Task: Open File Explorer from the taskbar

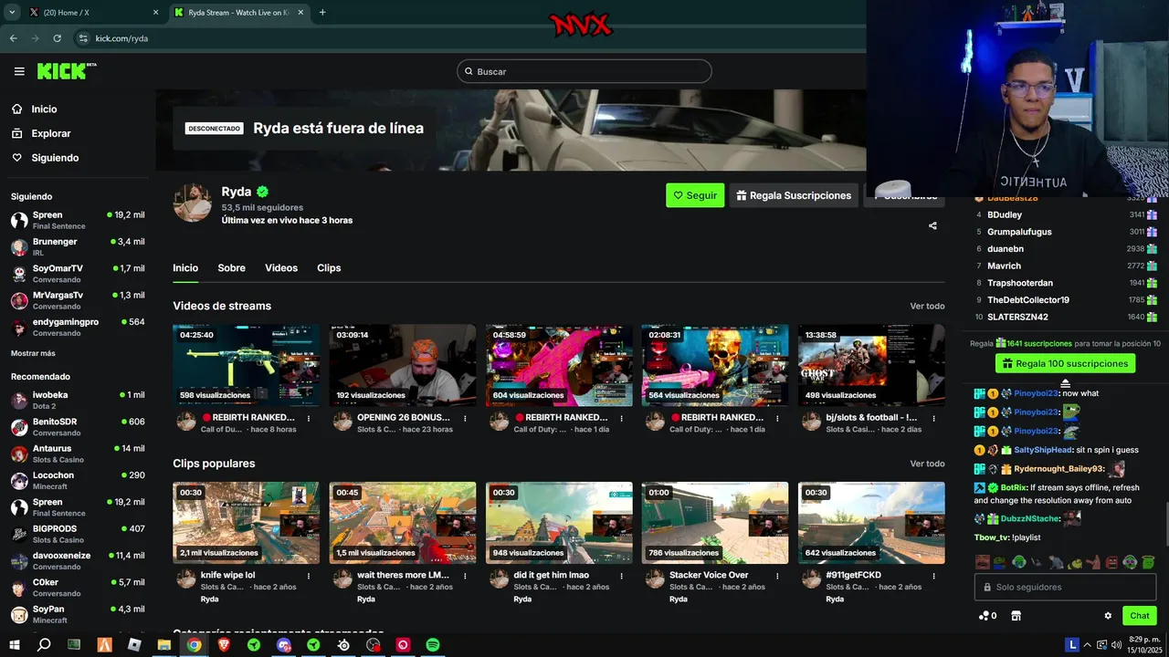Action: tap(164, 644)
